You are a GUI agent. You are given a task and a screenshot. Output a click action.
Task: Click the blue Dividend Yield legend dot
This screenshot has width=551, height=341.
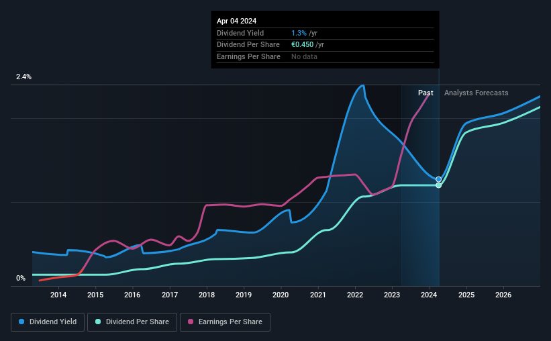pyautogui.click(x=21, y=322)
